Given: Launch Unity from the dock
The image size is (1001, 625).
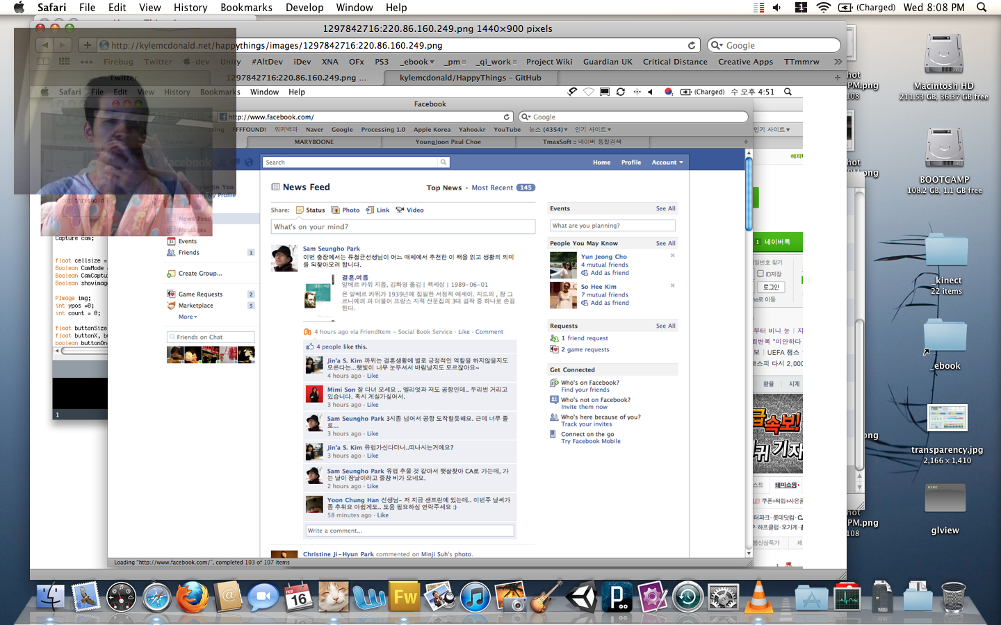Looking at the screenshot, I should 582,597.
